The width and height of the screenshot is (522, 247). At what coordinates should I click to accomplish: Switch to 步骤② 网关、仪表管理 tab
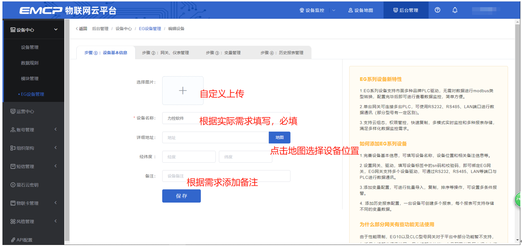(x=165, y=53)
